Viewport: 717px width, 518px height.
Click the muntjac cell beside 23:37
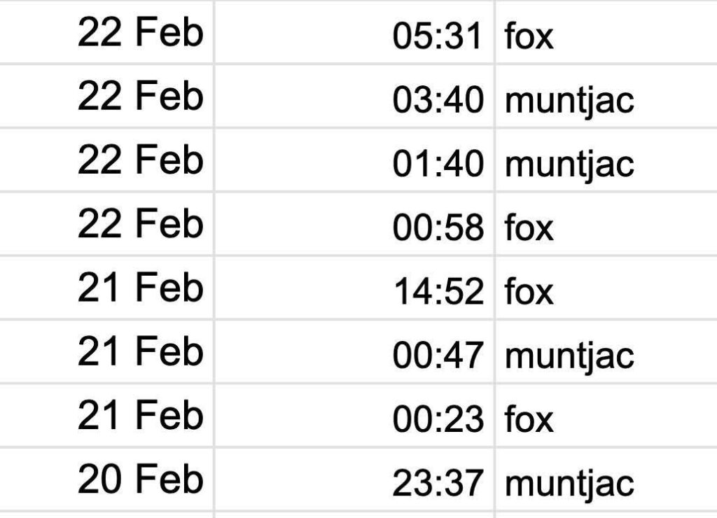click(x=569, y=482)
